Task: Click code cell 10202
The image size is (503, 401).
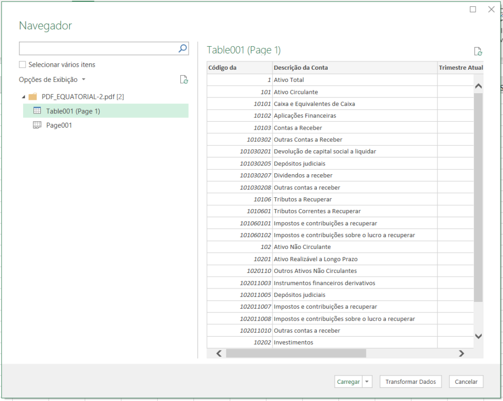Action: tap(239, 342)
